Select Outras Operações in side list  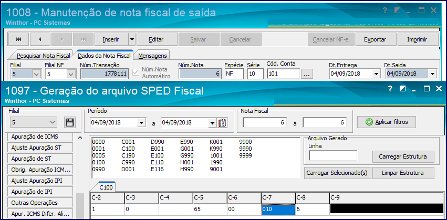tap(40, 203)
